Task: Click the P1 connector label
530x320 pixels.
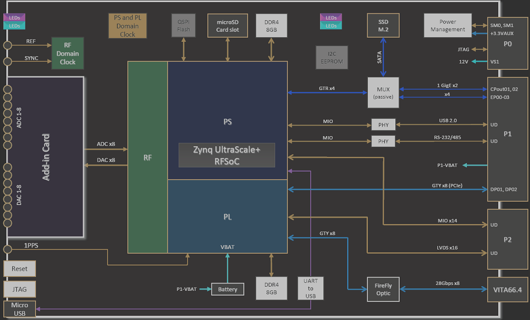Action: 507,134
